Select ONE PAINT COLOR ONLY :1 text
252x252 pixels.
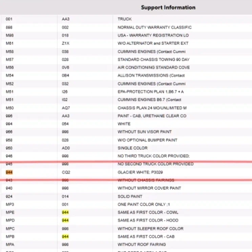click(144, 205)
